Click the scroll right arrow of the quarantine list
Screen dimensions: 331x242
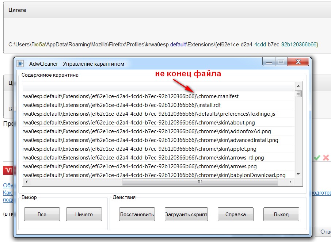pos(290,182)
